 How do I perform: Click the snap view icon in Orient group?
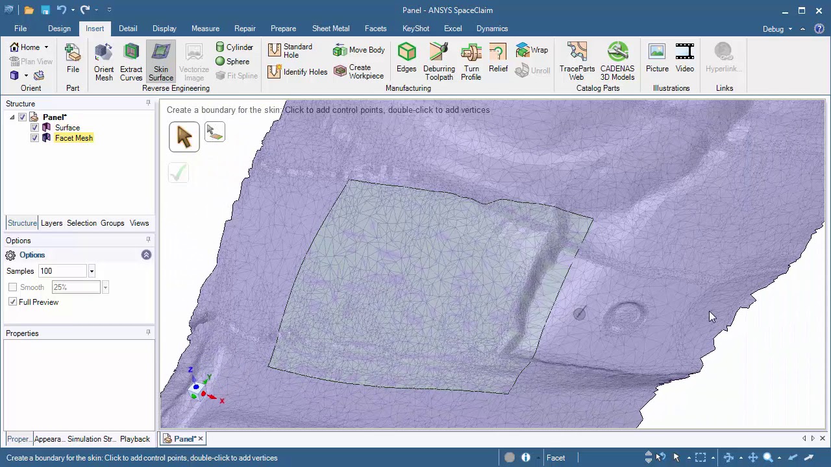click(x=39, y=76)
